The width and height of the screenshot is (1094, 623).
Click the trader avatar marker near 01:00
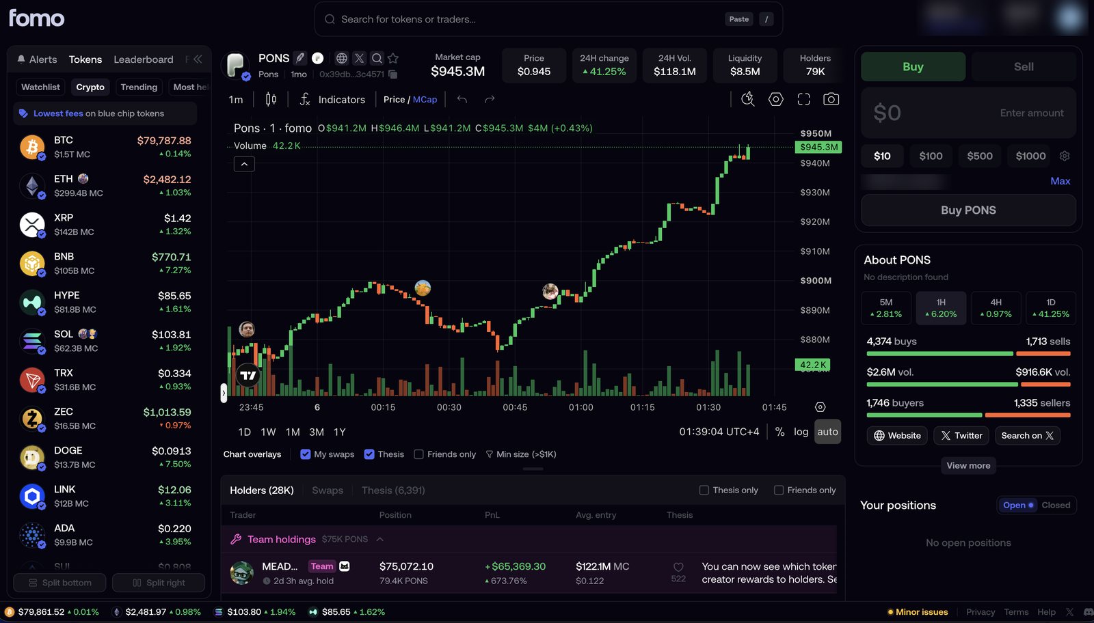(550, 292)
